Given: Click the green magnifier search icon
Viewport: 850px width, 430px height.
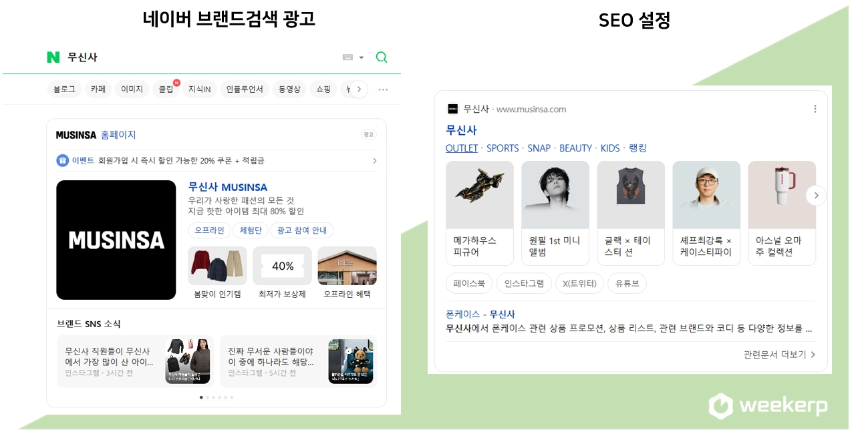Looking at the screenshot, I should click(381, 57).
